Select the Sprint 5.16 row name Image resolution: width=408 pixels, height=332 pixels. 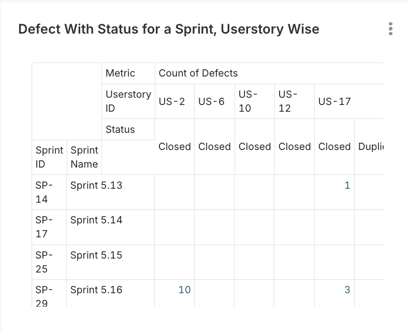coord(96,290)
